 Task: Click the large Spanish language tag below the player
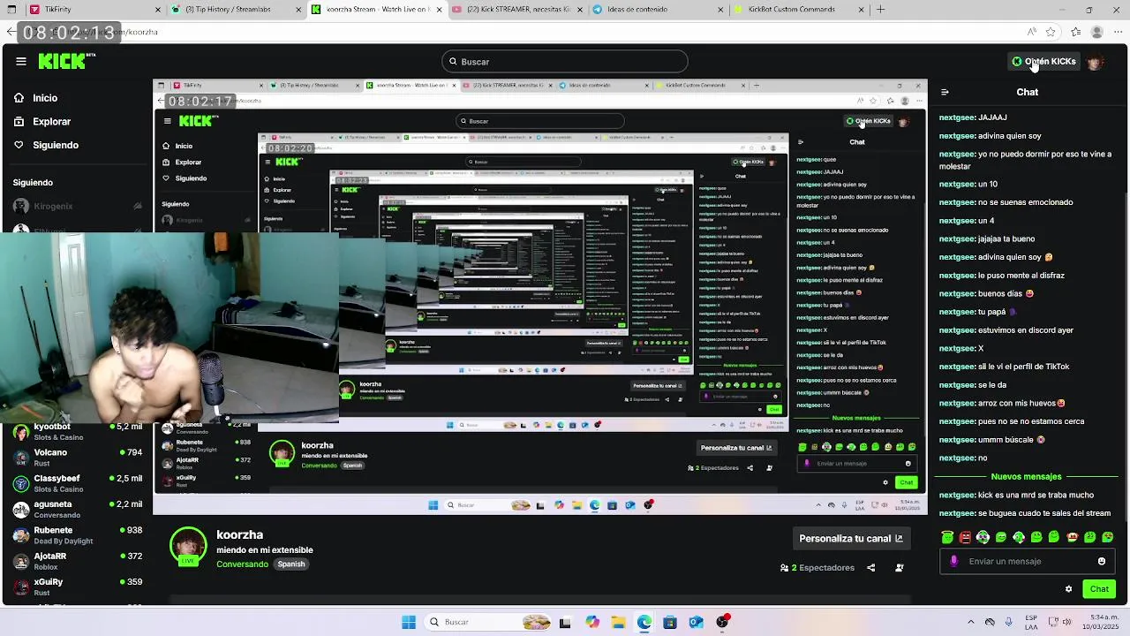[290, 564]
